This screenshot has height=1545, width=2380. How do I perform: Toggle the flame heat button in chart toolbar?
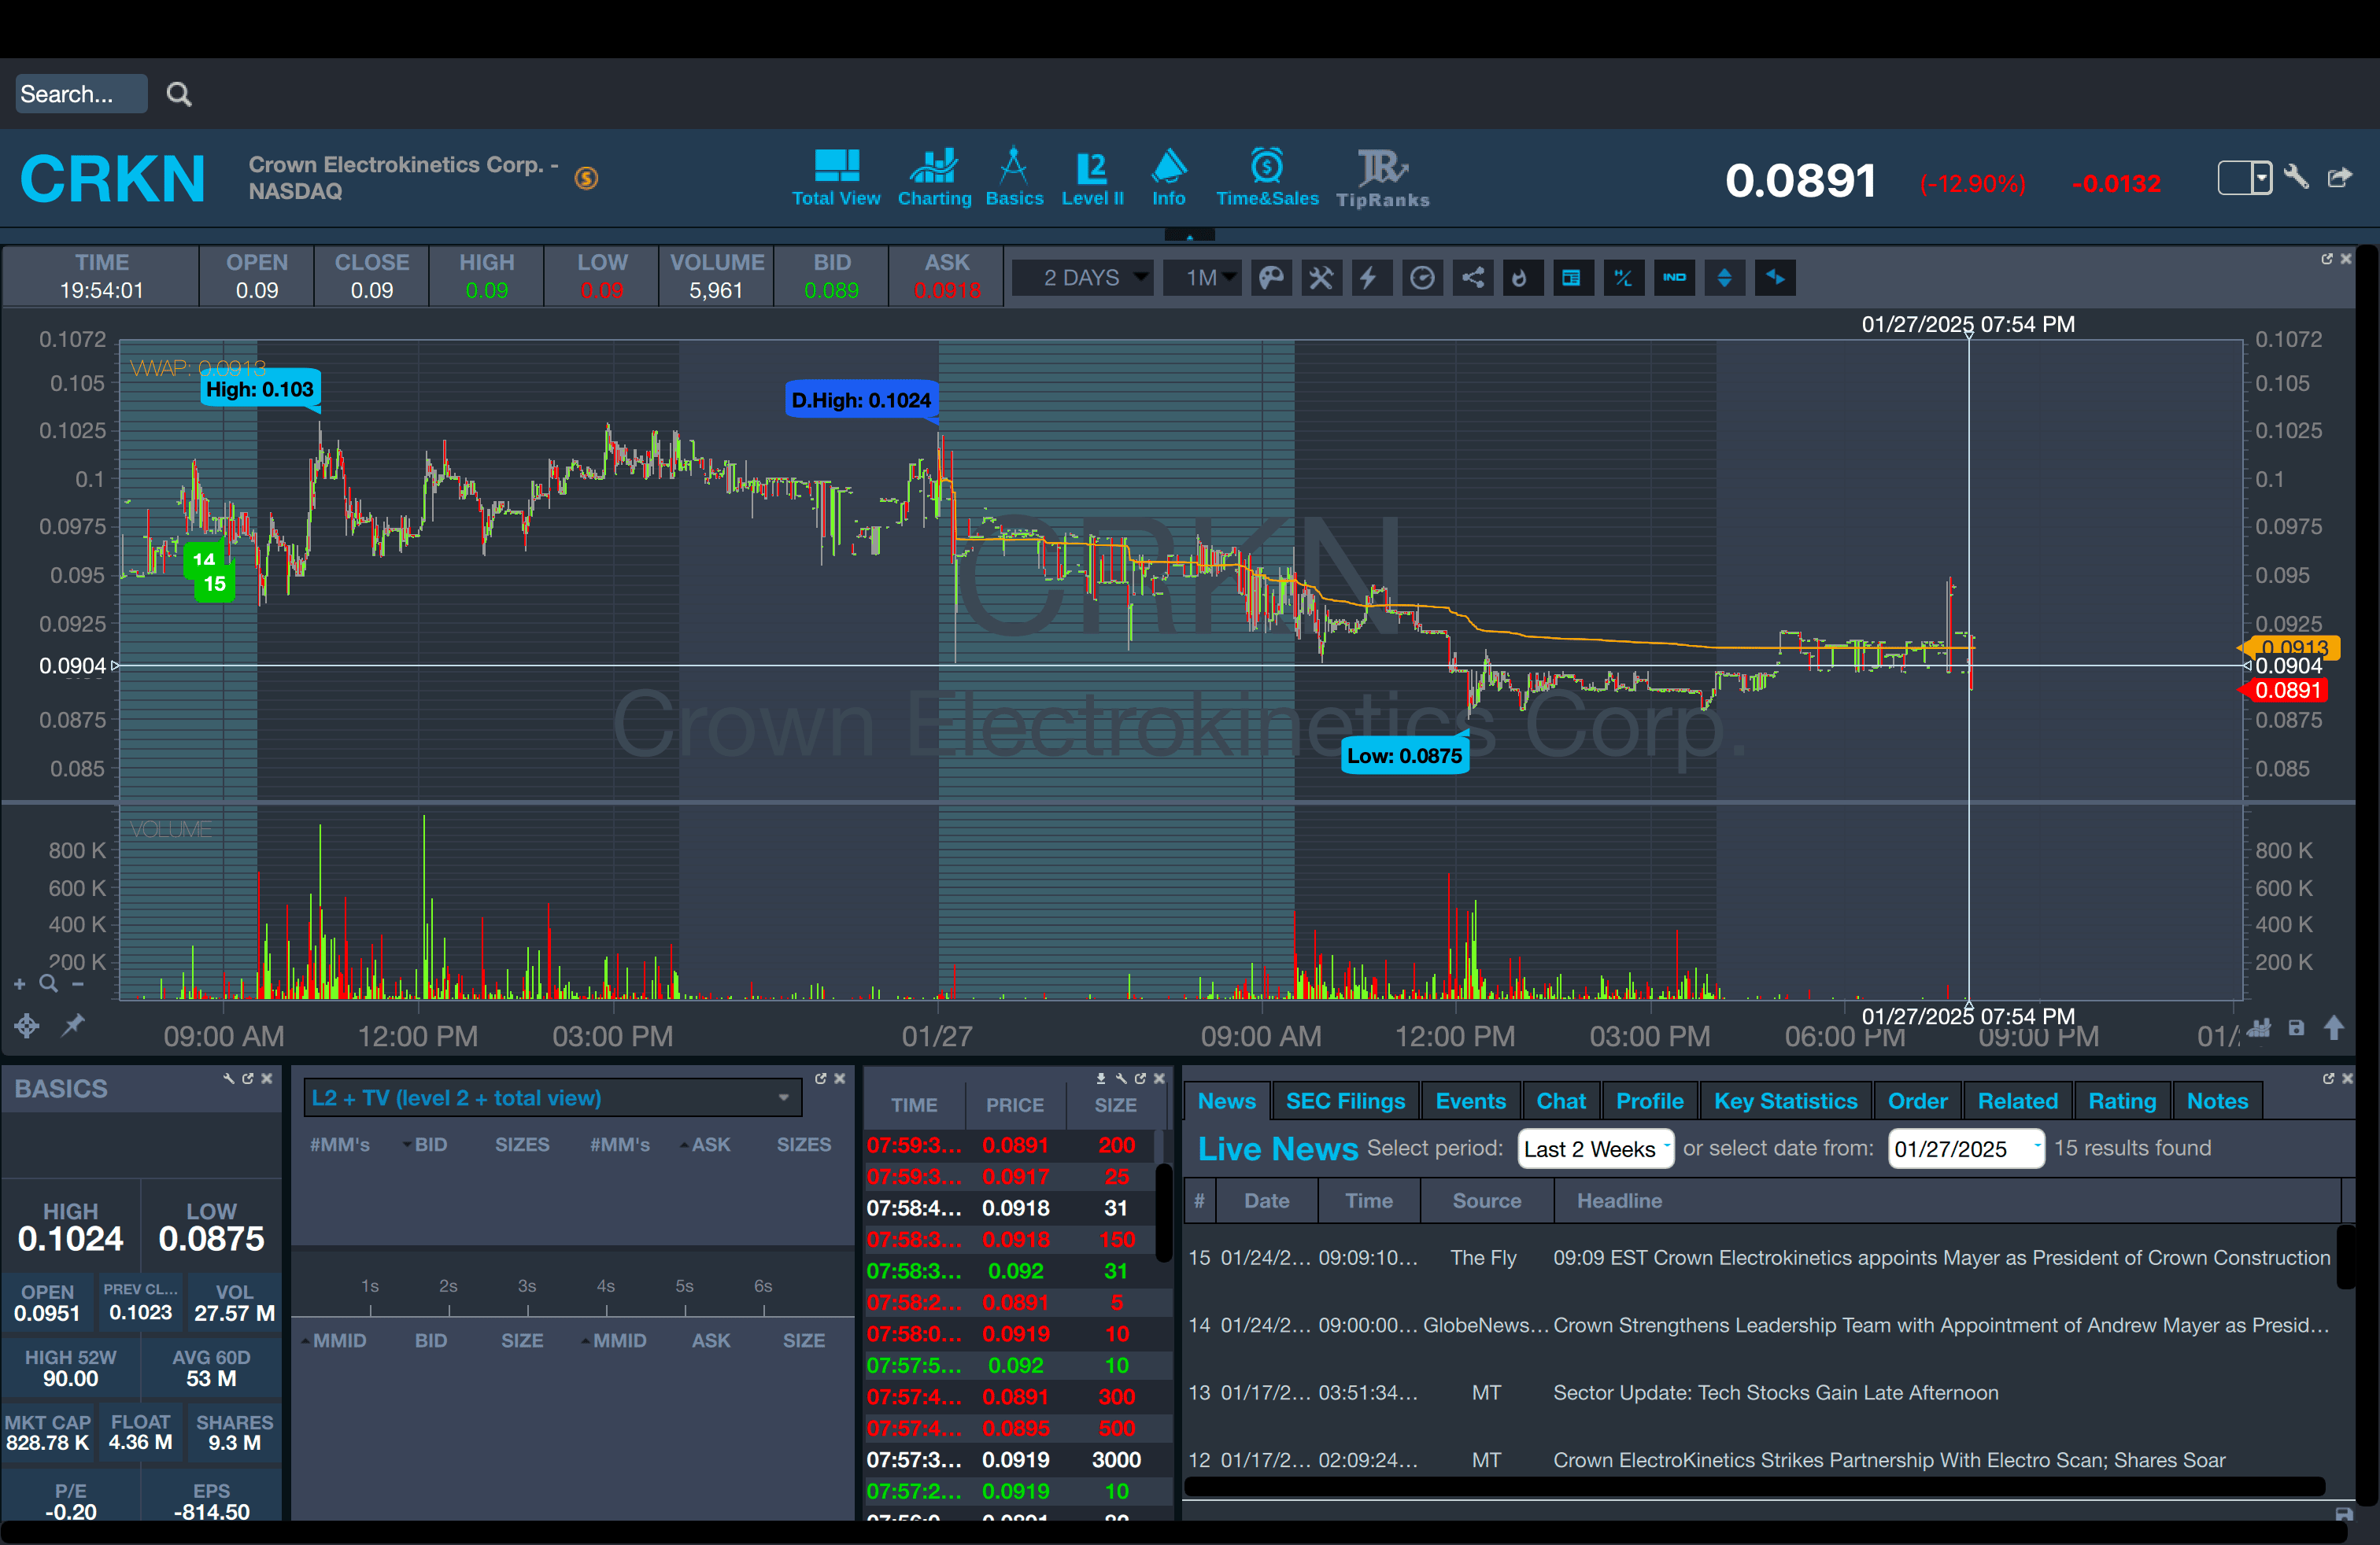(x=1520, y=278)
